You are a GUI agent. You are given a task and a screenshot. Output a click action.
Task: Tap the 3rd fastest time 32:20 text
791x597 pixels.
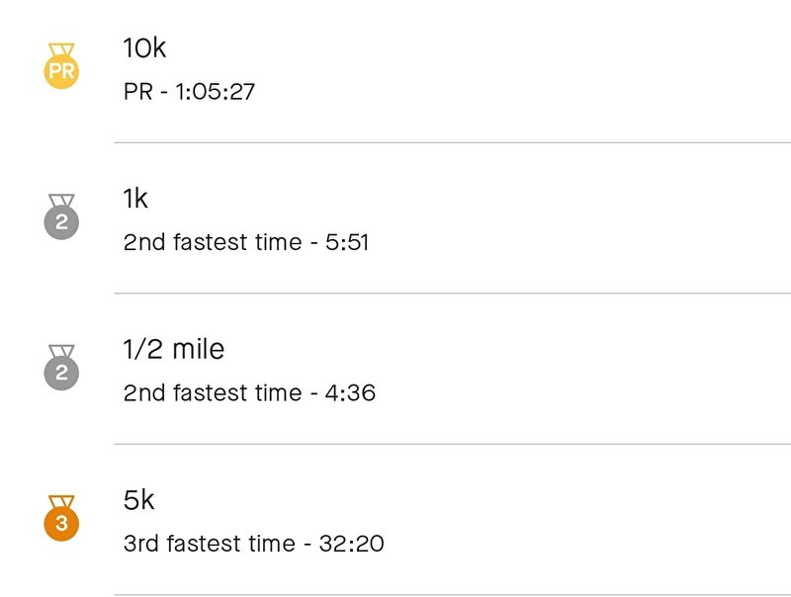[x=254, y=544]
